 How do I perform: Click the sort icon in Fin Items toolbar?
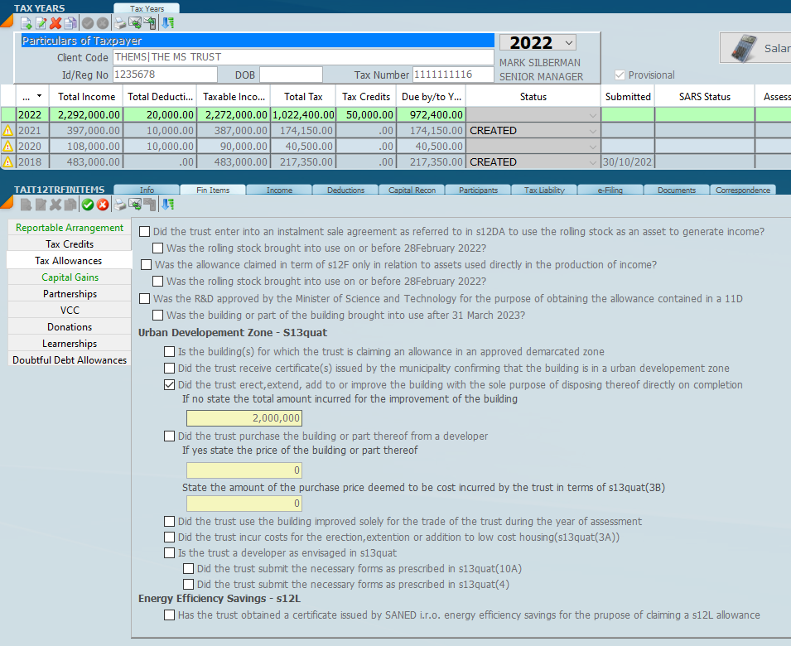pos(168,205)
